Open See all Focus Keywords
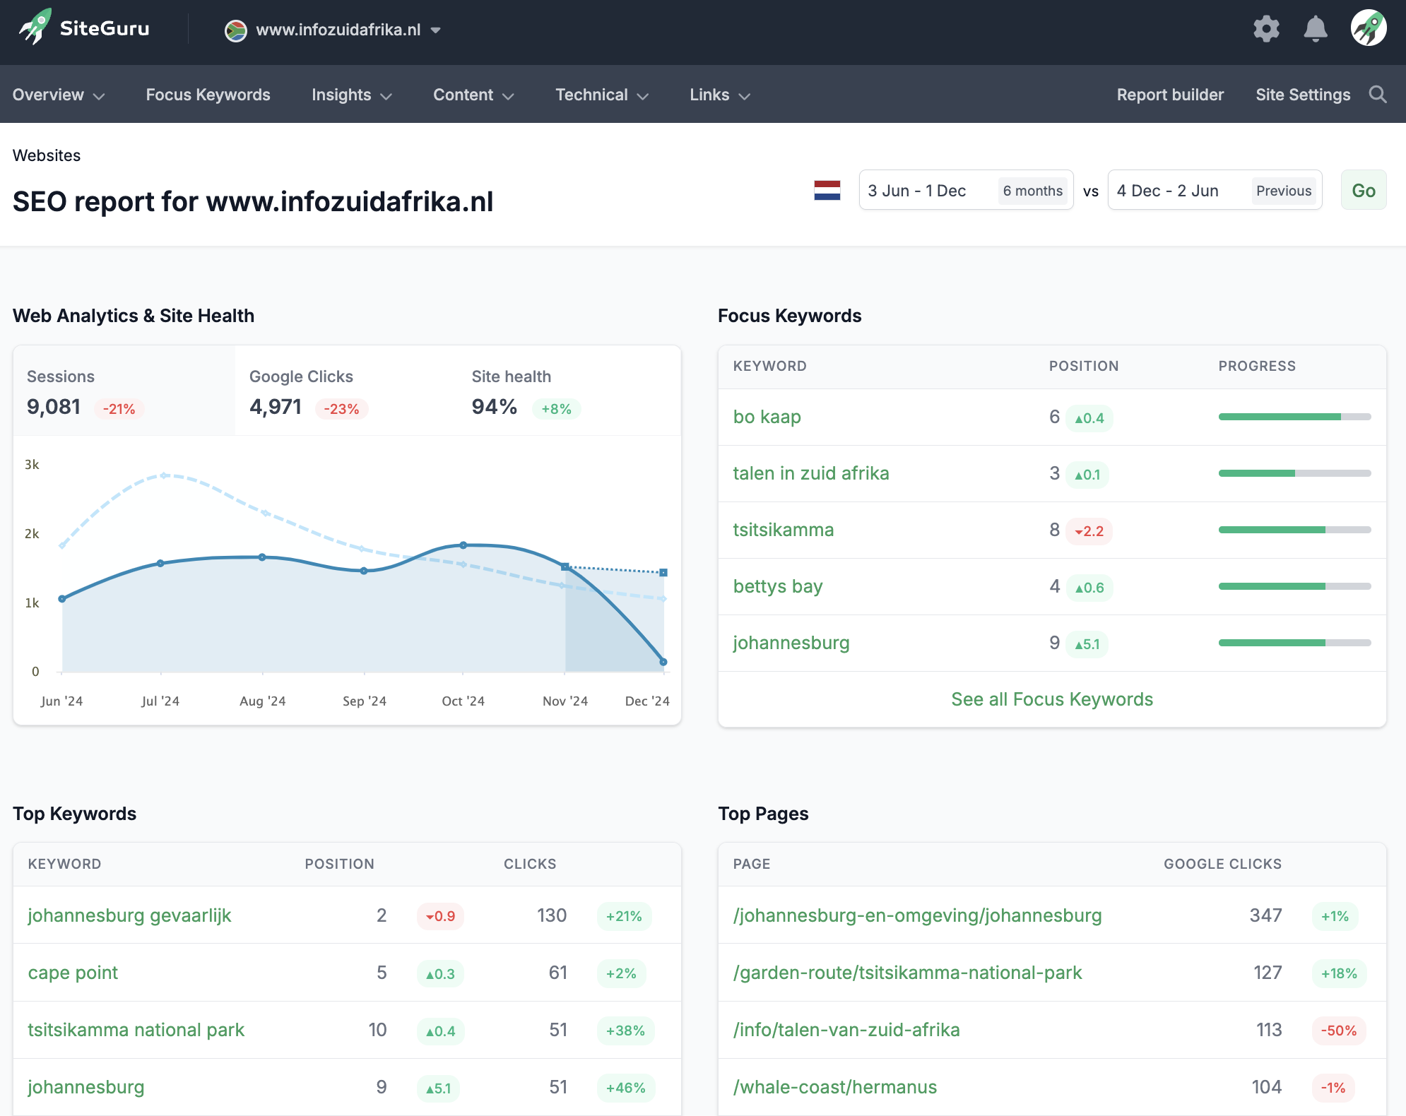This screenshot has width=1406, height=1116. [1051, 699]
